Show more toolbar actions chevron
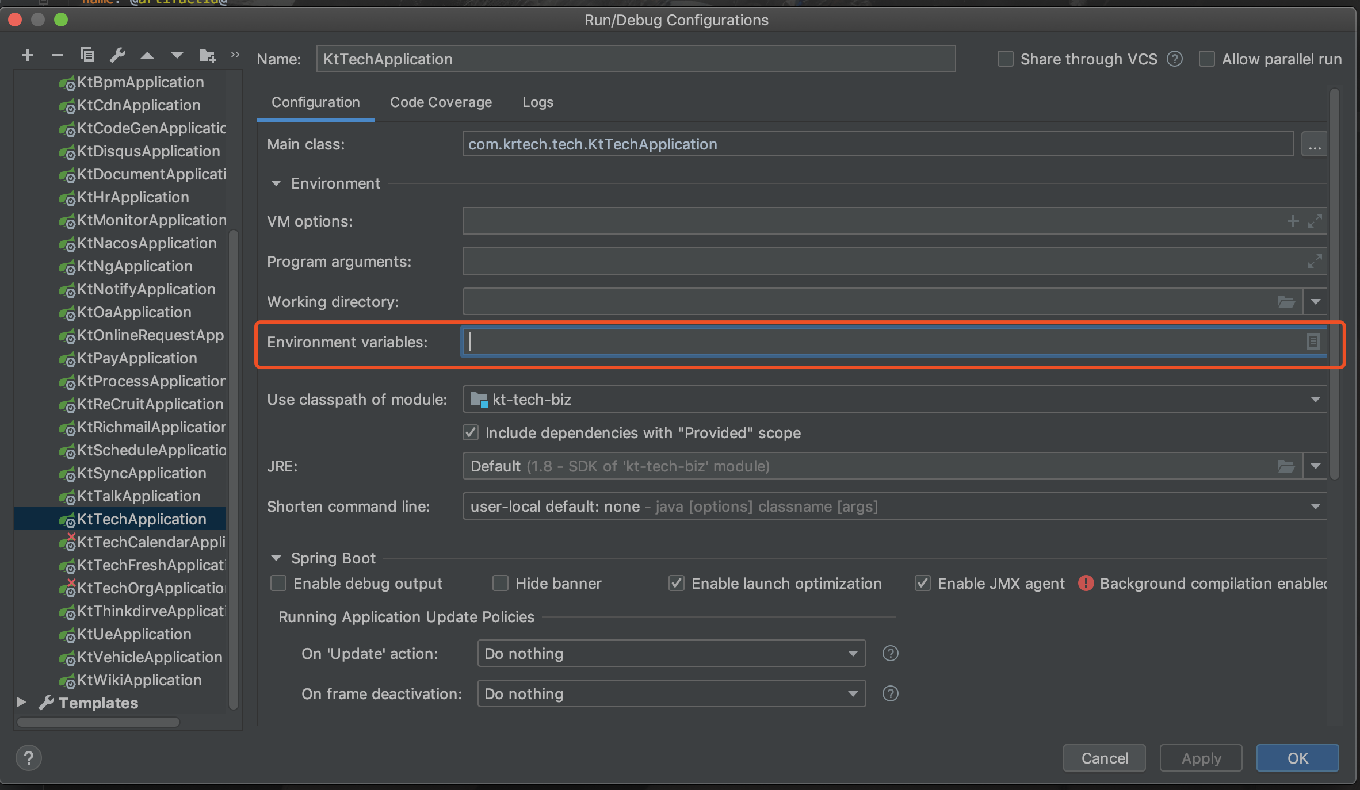Screen dimensions: 1360x790 [235, 55]
